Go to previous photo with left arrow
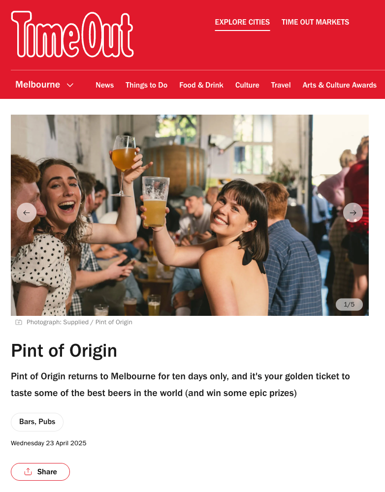 pos(27,213)
